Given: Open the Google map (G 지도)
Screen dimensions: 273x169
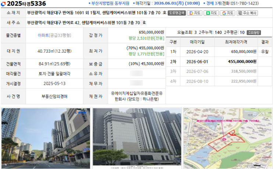Looking at the screenshot, I should [228, 13].
